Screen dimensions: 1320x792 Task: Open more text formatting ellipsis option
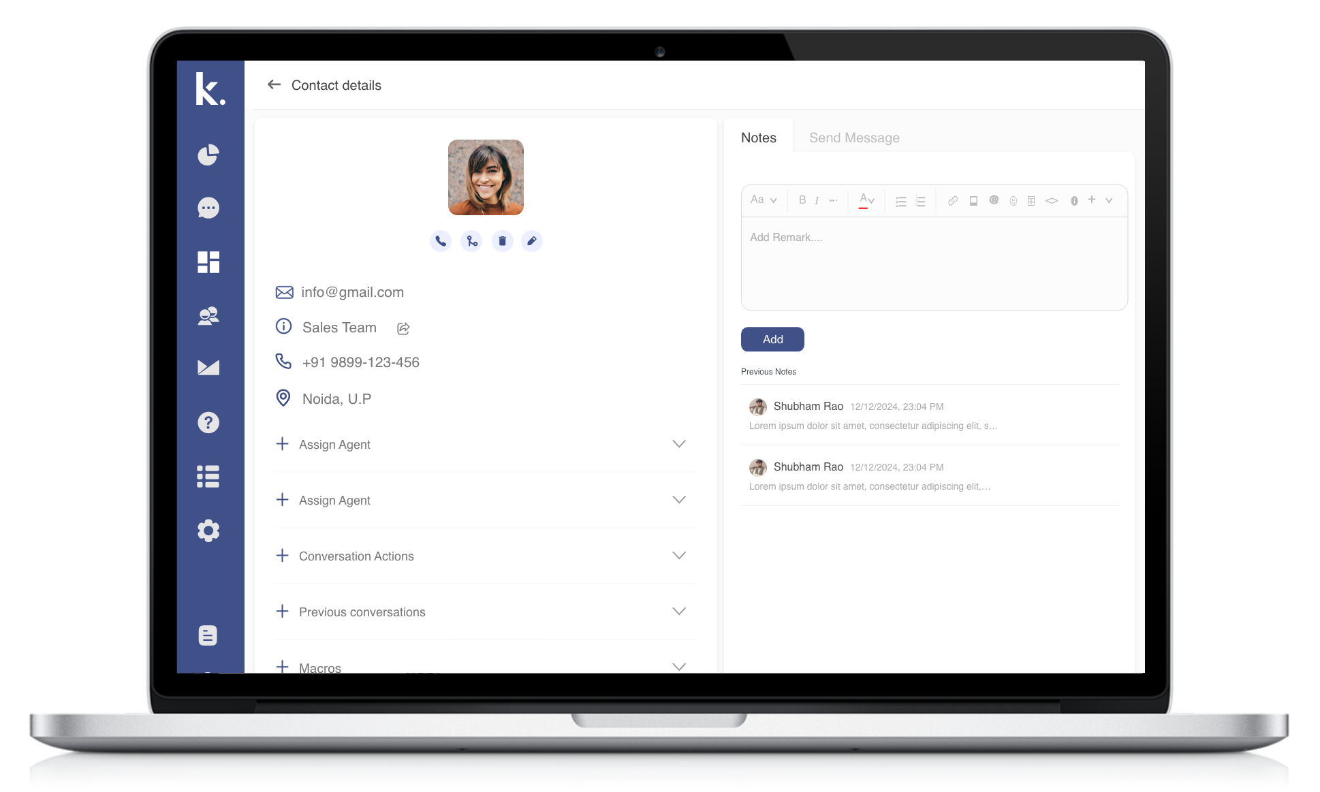(x=833, y=200)
